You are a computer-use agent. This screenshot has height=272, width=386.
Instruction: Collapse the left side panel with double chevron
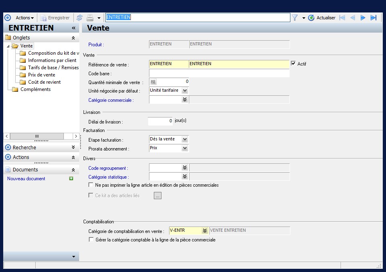pos(74,28)
